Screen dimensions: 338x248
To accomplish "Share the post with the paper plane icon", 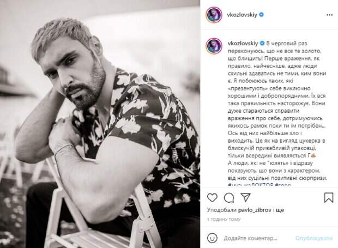I will tap(245, 197).
